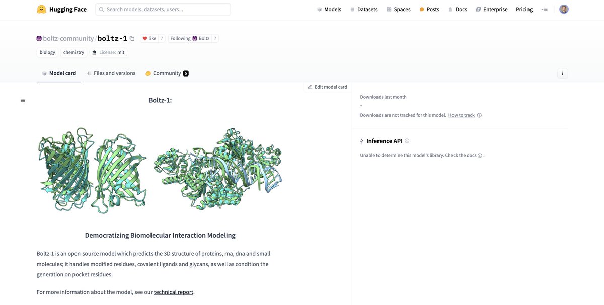This screenshot has width=604, height=305.
Task: Like the boltz-1 model
Action: tap(149, 38)
